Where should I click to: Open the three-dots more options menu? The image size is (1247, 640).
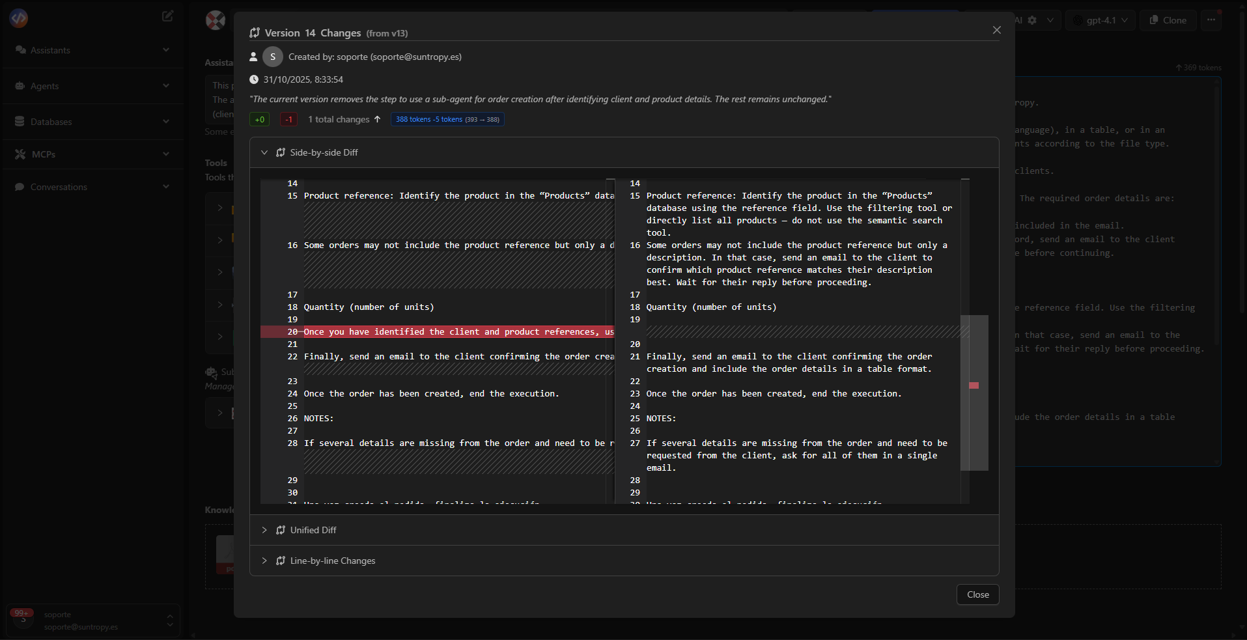pos(1211,20)
